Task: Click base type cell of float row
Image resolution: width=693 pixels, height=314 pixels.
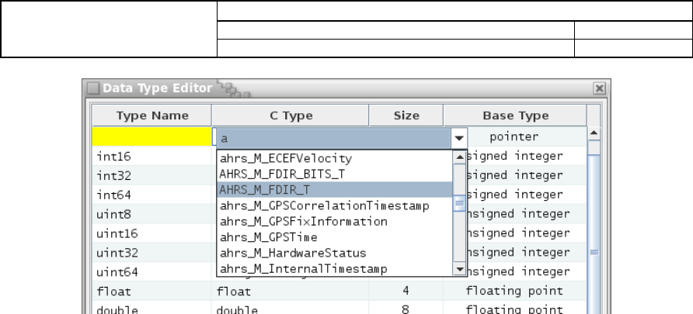Action: point(515,291)
